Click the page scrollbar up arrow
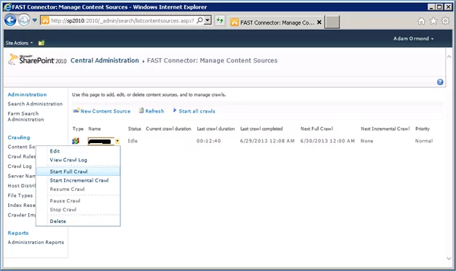The height and width of the screenshot is (271, 456). (x=449, y=57)
